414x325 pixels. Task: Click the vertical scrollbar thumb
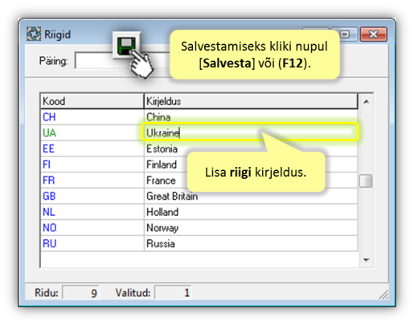click(366, 181)
